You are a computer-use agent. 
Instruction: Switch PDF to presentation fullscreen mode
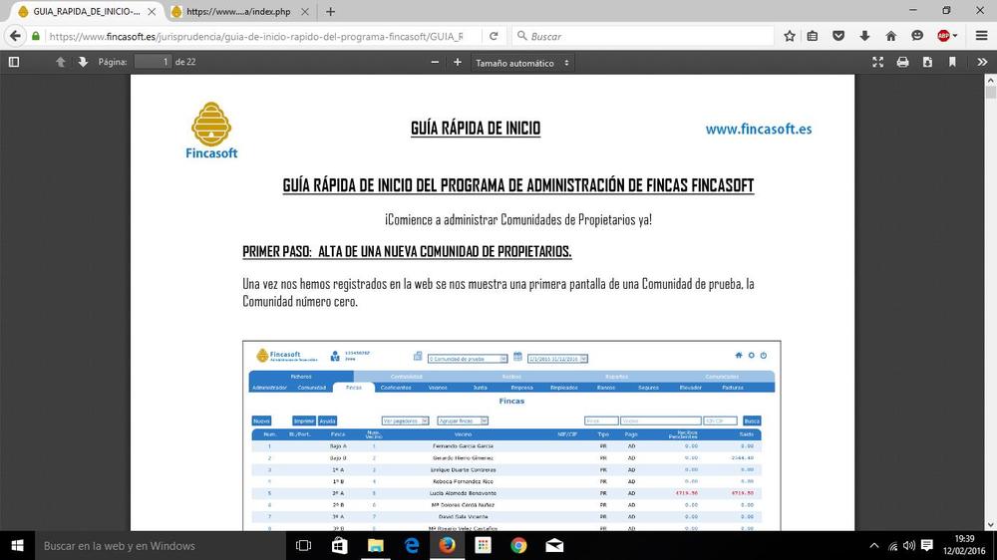(x=878, y=62)
